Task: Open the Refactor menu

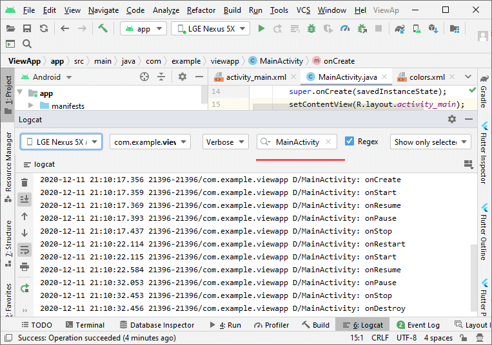Action: 201,10
